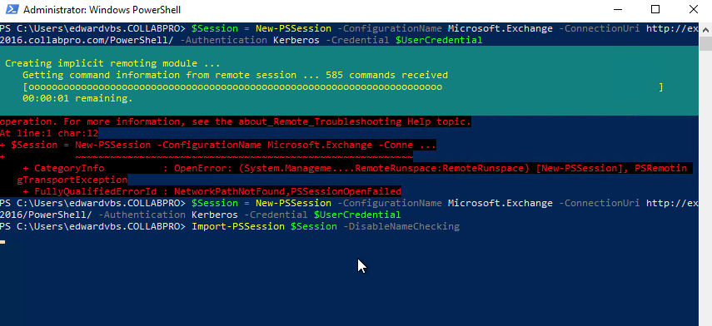Click 'Creating implicit remoting module ...' heading

click(x=112, y=63)
